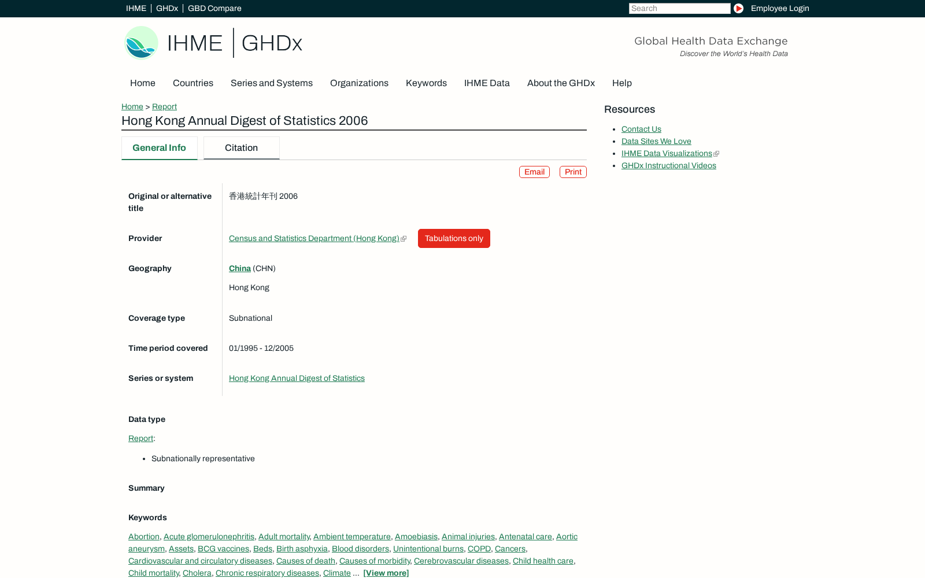
Task: Click the Causes of death keyword
Action: pyautogui.click(x=306, y=561)
